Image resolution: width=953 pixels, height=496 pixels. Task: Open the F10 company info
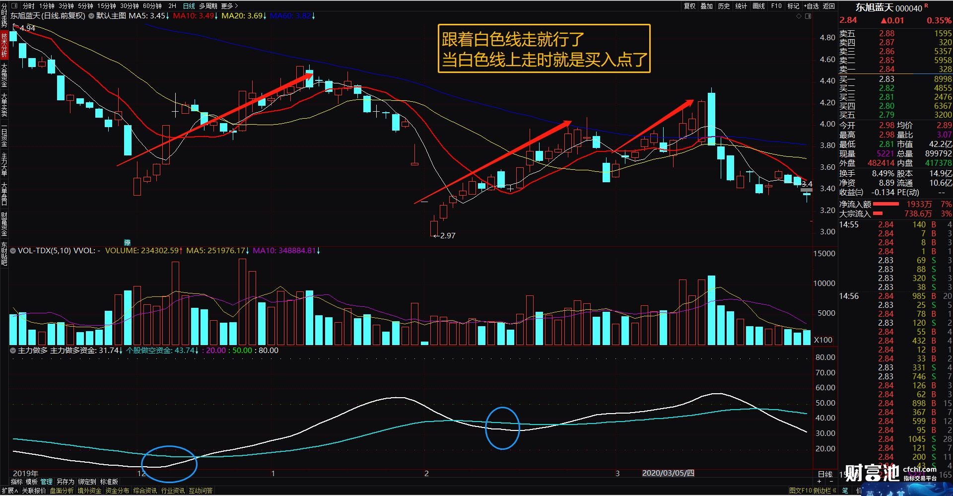[x=776, y=6]
